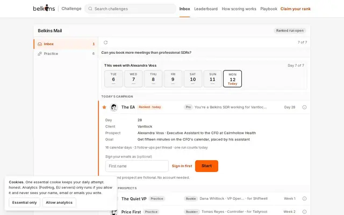Select Tuesday 6 in week calendar

tap(113, 79)
